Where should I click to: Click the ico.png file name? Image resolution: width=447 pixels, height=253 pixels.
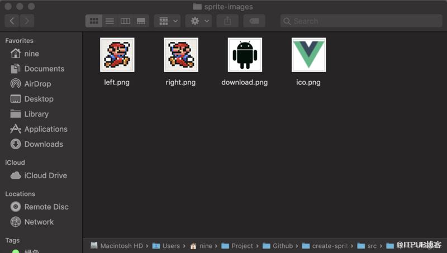pyautogui.click(x=308, y=83)
